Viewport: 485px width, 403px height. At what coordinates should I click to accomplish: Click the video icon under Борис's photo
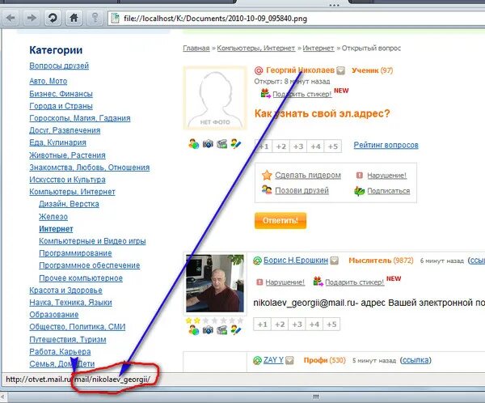(221, 330)
